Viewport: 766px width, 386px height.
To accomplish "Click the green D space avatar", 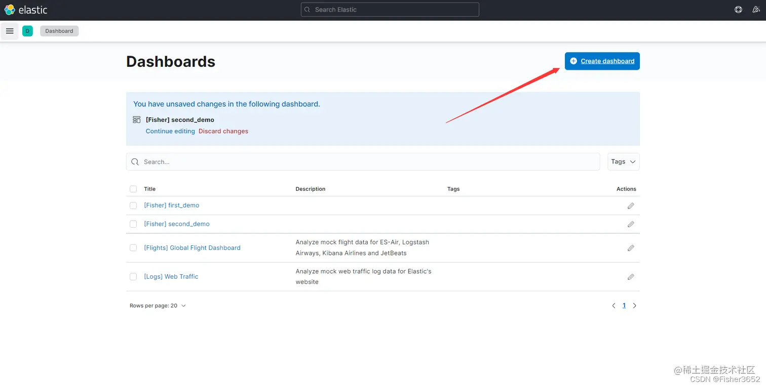I will click(x=27, y=31).
